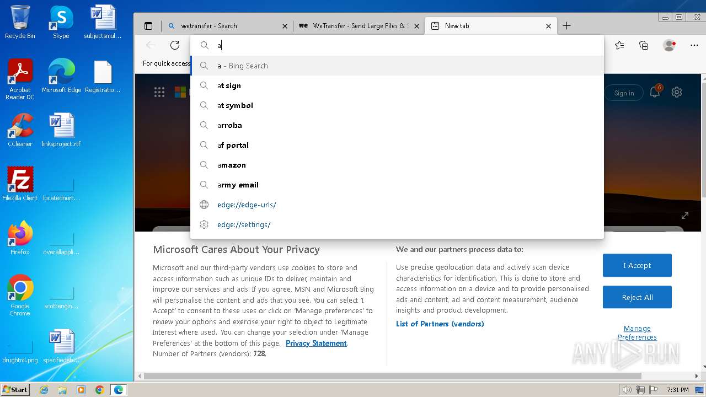Close the WeTransfer Send Large Files tab

coord(416,26)
